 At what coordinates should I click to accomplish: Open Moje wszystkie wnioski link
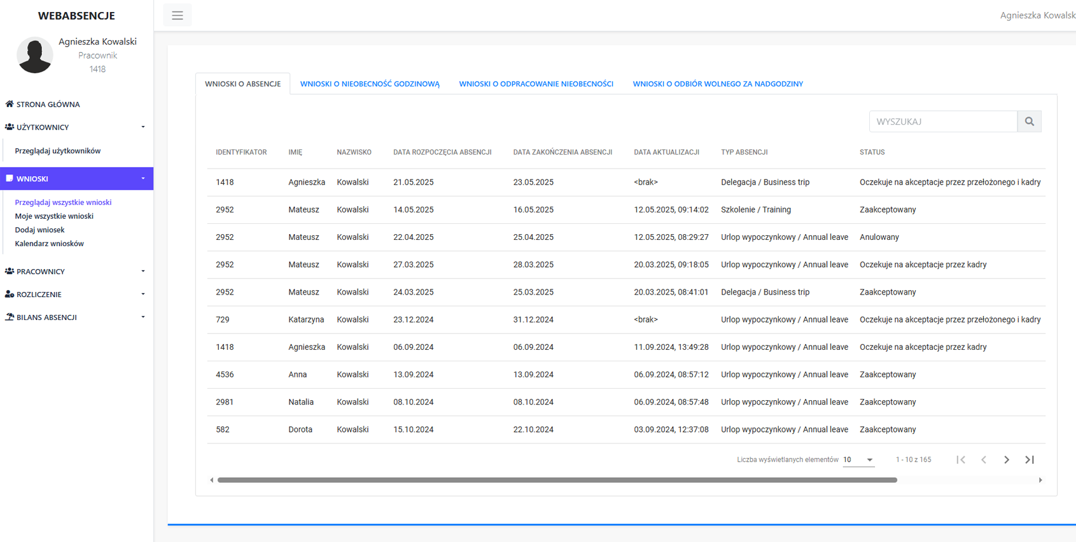(x=54, y=216)
